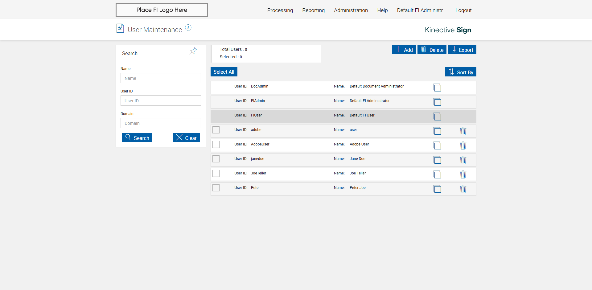This screenshot has height=290, width=592.
Task: Click trash icon for adobe user row
Action: pos(463,131)
